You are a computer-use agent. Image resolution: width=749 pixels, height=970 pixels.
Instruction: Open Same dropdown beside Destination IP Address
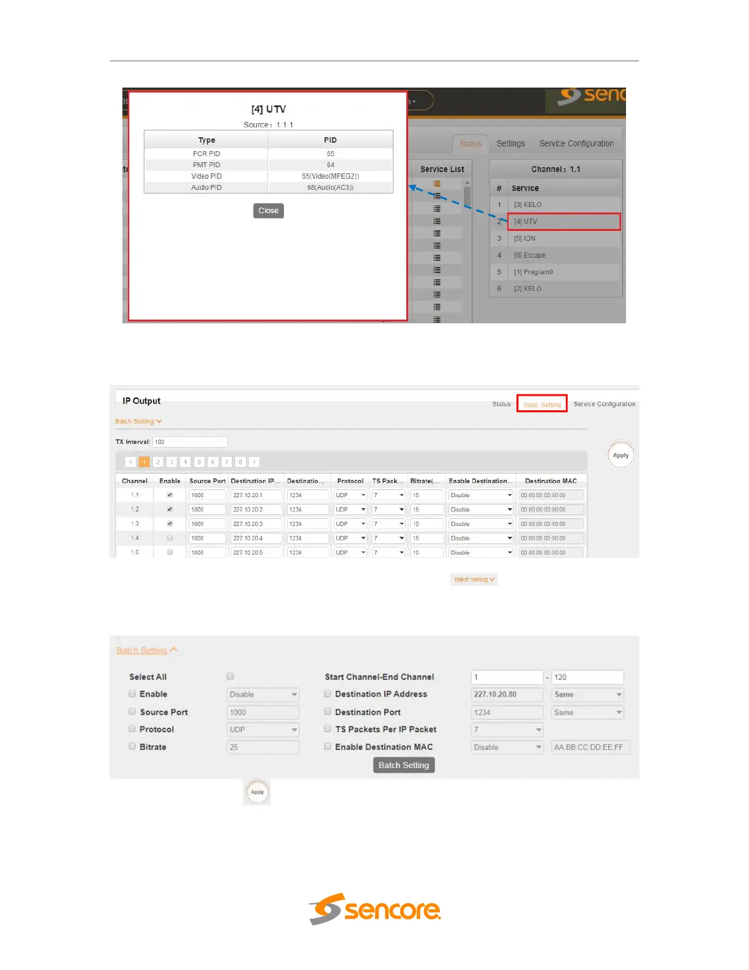587,694
